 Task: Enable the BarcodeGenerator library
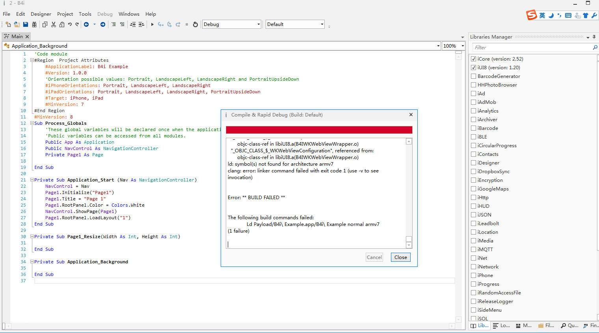click(x=474, y=76)
